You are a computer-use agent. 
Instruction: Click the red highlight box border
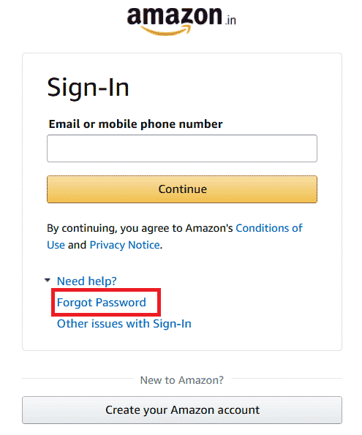(106, 290)
